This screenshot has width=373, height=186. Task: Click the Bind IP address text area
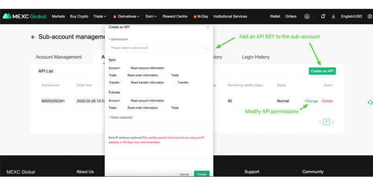(159, 153)
